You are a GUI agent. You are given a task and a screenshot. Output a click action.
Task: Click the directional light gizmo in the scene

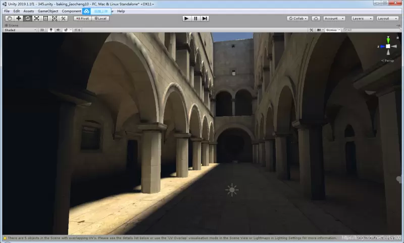click(232, 190)
